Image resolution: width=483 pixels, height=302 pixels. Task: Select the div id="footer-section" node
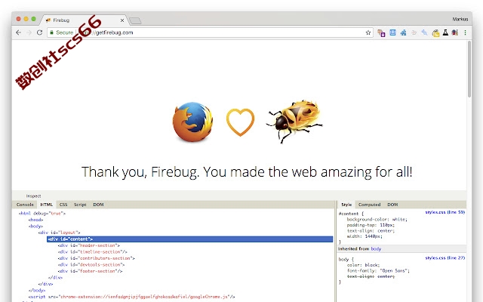tap(90, 271)
